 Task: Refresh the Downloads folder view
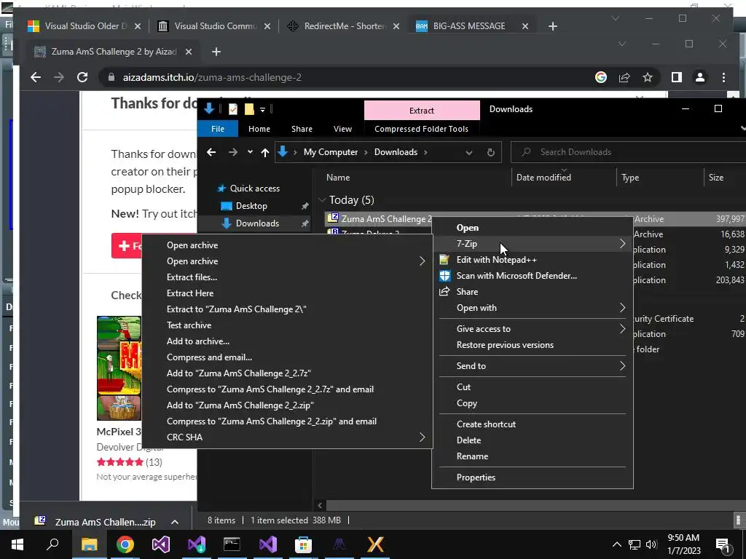coord(490,152)
